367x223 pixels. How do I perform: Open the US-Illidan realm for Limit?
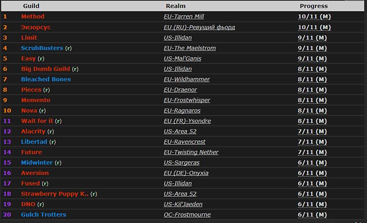[178, 38]
